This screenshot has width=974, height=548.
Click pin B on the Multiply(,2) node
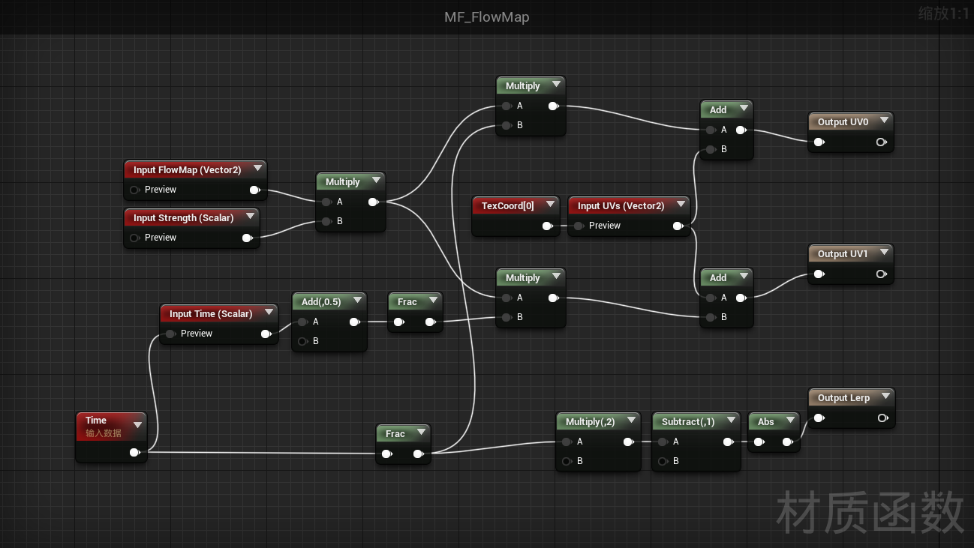[x=567, y=461]
